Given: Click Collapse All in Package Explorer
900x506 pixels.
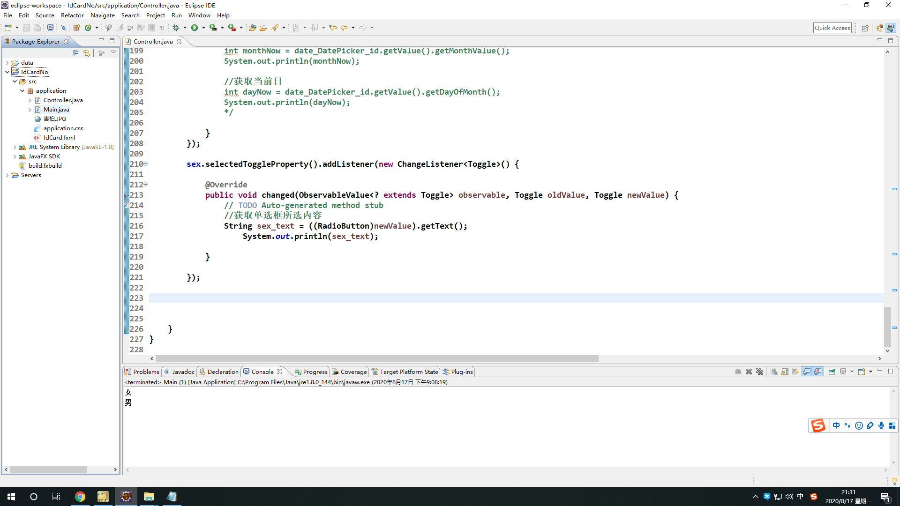Looking at the screenshot, I should 76,53.
